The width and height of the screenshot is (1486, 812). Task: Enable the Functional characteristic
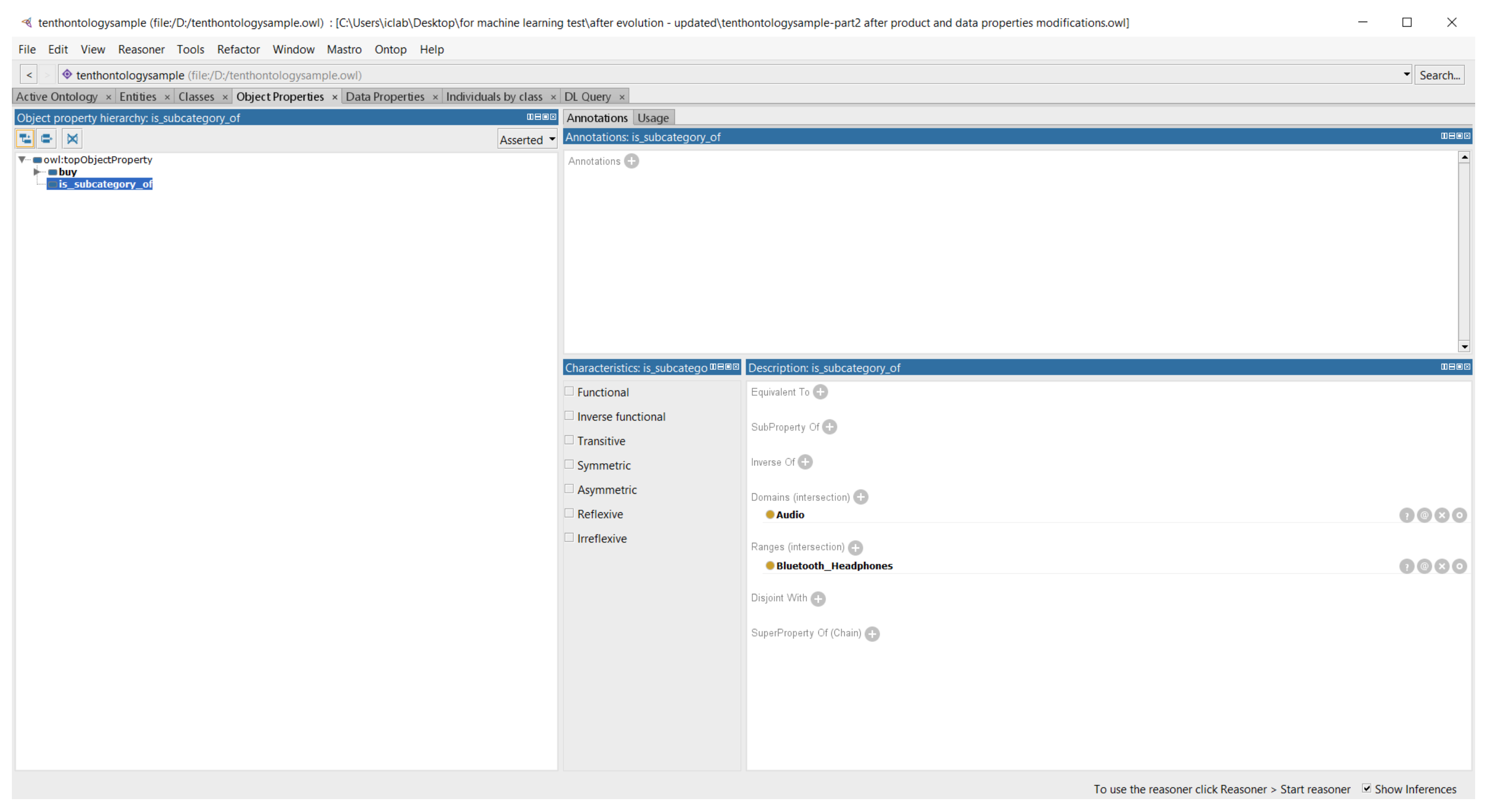click(x=569, y=392)
